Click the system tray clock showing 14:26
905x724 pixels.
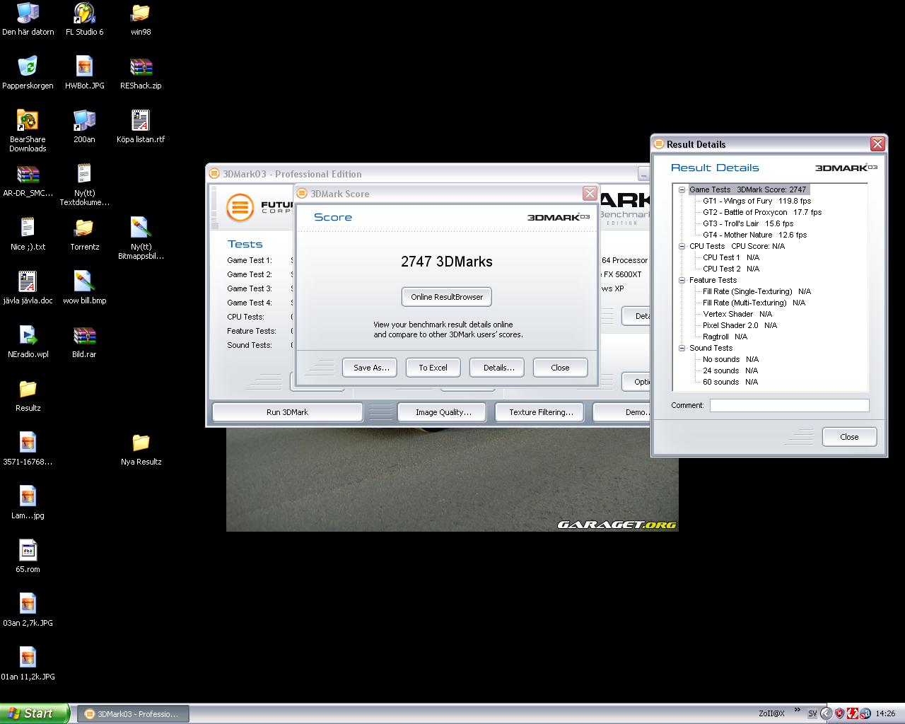pyautogui.click(x=885, y=714)
